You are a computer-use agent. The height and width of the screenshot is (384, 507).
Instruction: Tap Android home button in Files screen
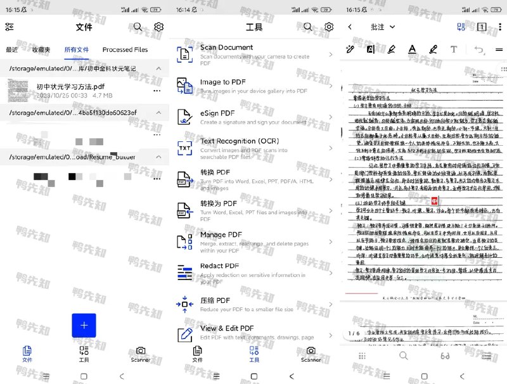(x=84, y=376)
